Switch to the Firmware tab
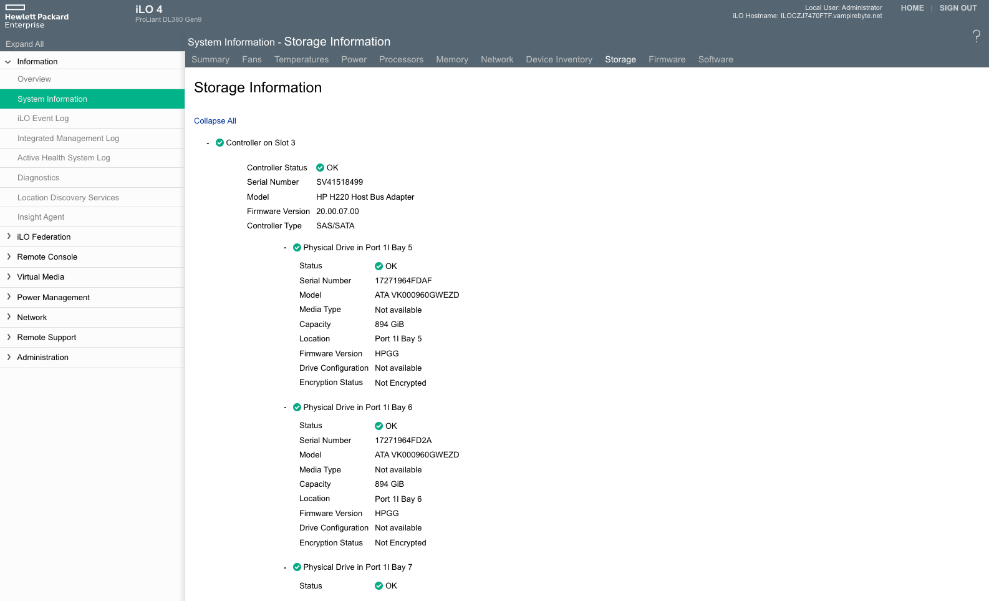This screenshot has height=601, width=989. point(667,59)
